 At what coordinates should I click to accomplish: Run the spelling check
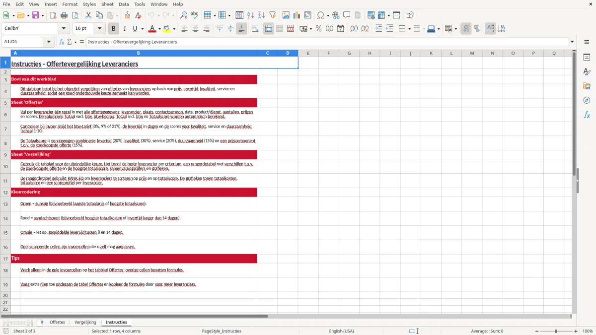pyautogui.click(x=195, y=15)
